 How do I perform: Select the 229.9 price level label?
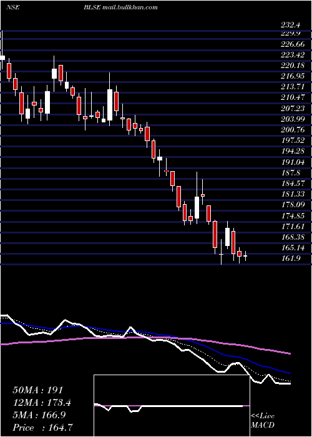coord(290,34)
